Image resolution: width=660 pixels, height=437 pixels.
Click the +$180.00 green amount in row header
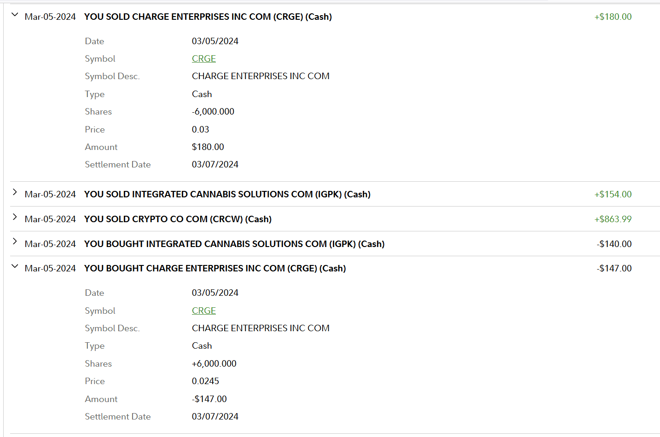(613, 17)
